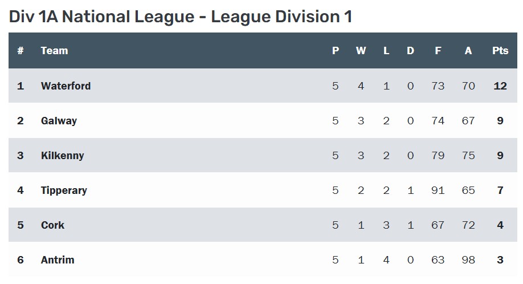
Task: Click the P (played) column header
Action: [335, 51]
